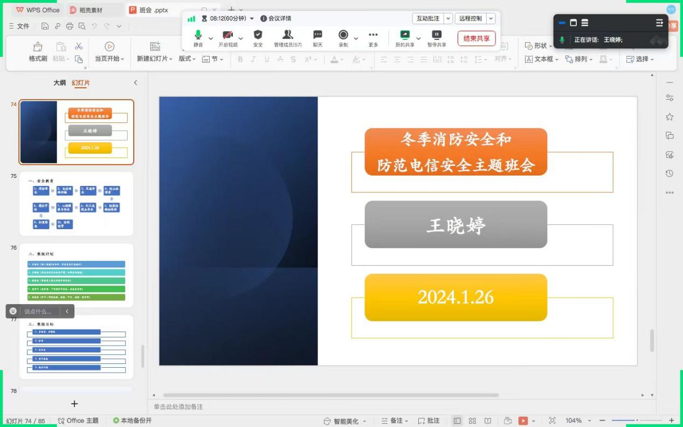Pause screen sharing with 暂停共享
Screen dimensions: 683x427
pyautogui.click(x=437, y=36)
